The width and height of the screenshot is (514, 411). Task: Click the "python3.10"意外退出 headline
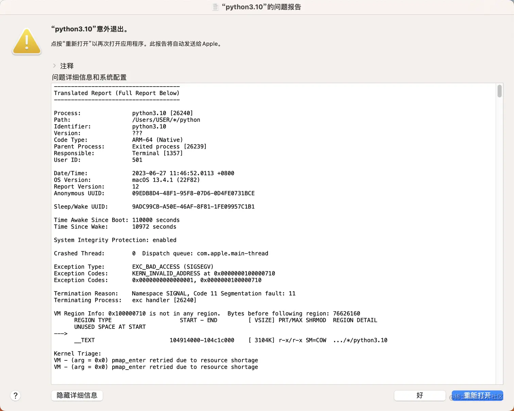(90, 29)
